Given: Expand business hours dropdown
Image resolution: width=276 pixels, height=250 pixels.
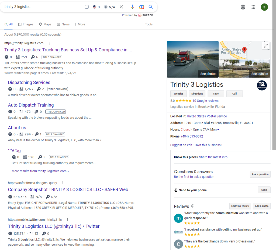Looking at the screenshot, I should [218, 130].
